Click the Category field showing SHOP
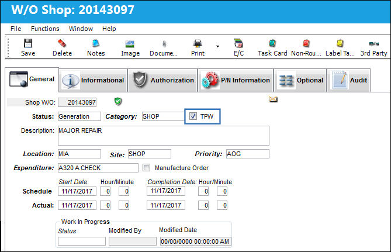The image size is (391, 252). click(x=163, y=116)
